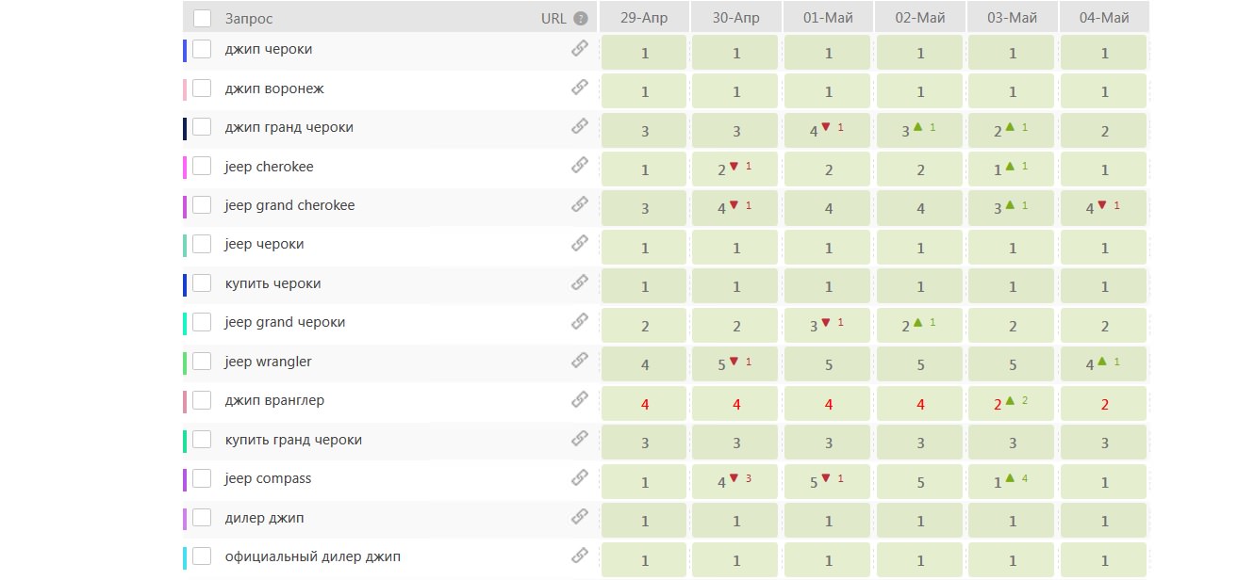Click link icon for джип вранглер
This screenshot has width=1238, height=580.
pos(580,398)
